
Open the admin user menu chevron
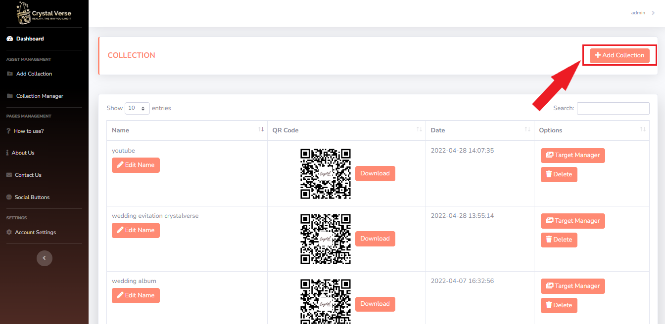pyautogui.click(x=654, y=13)
